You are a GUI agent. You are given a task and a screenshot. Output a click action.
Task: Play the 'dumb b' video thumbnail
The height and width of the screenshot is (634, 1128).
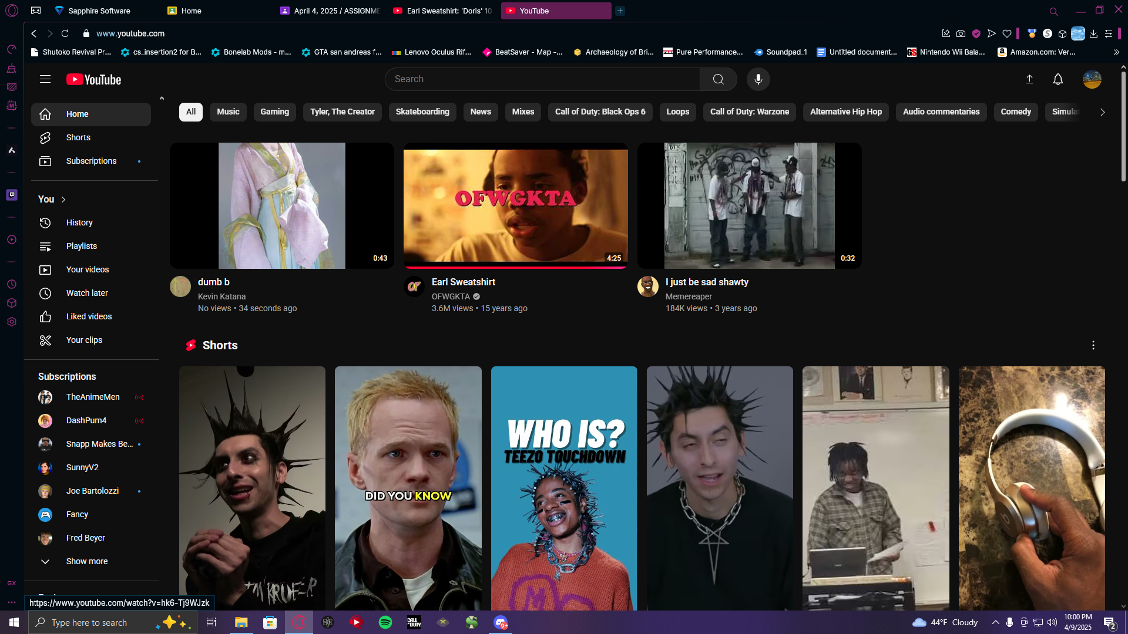pyautogui.click(x=282, y=205)
